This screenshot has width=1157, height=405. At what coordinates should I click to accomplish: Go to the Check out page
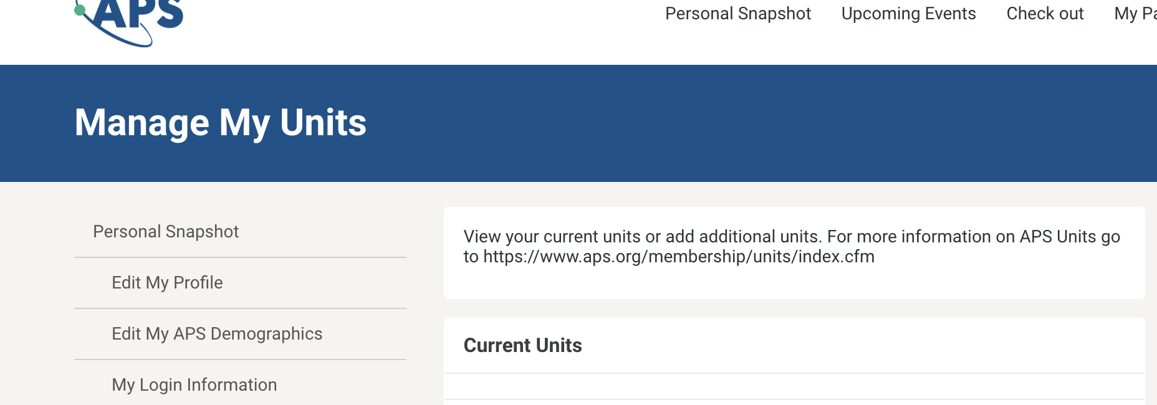pos(1044,14)
